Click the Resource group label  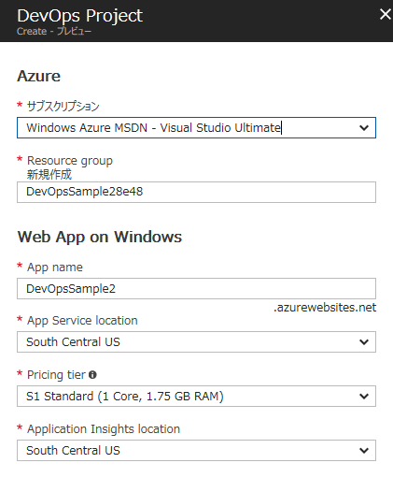tap(70, 161)
